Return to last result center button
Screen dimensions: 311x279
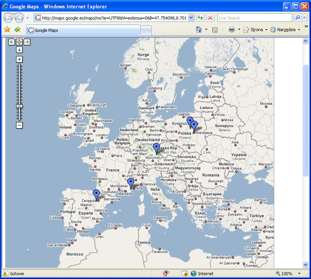coord(19,42)
